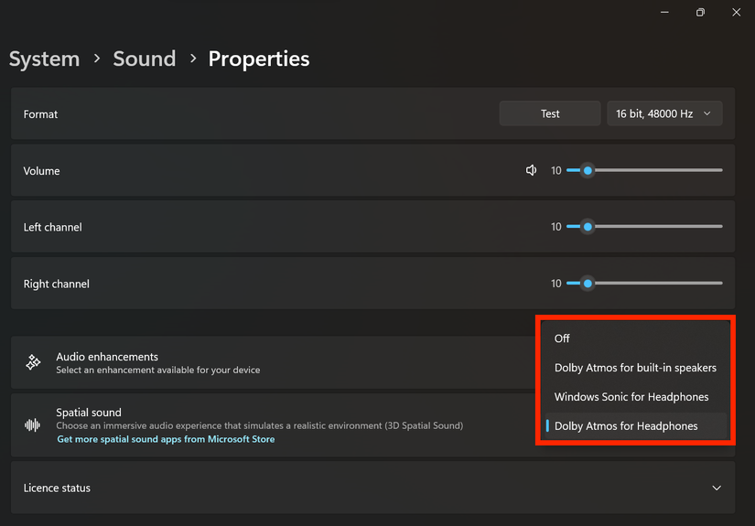Click the Left channel slider handle
Screen dimensions: 755x526
[588, 227]
